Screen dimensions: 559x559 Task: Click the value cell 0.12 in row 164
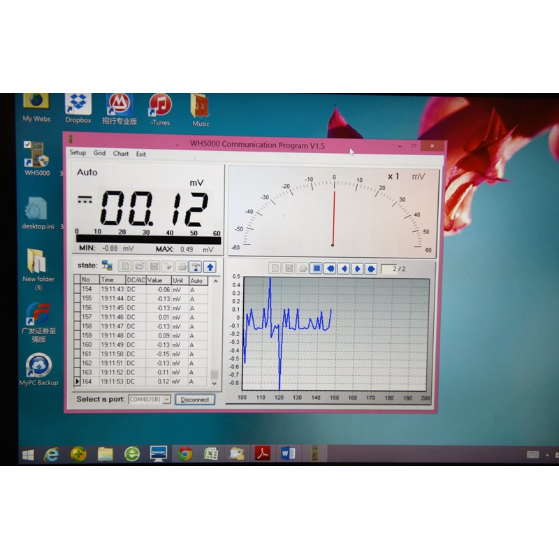pos(159,382)
